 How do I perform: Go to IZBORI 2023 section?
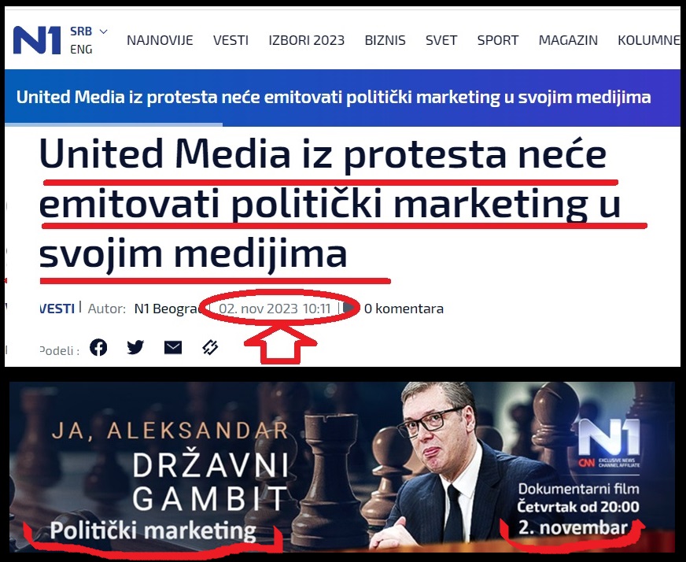(306, 40)
